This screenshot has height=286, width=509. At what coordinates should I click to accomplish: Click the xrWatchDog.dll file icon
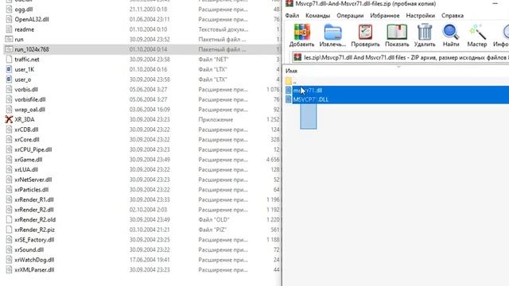(x=9, y=260)
